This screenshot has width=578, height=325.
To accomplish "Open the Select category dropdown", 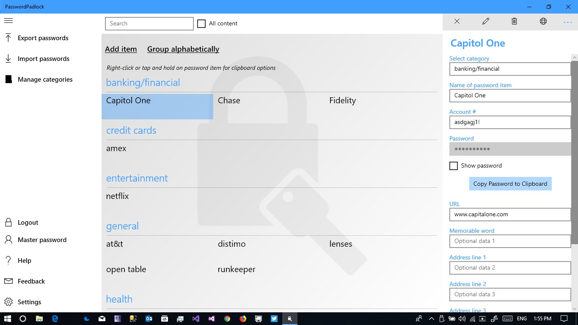I will pyautogui.click(x=509, y=69).
